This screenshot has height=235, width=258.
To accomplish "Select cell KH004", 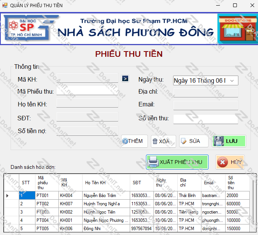I will [x=71, y=196].
